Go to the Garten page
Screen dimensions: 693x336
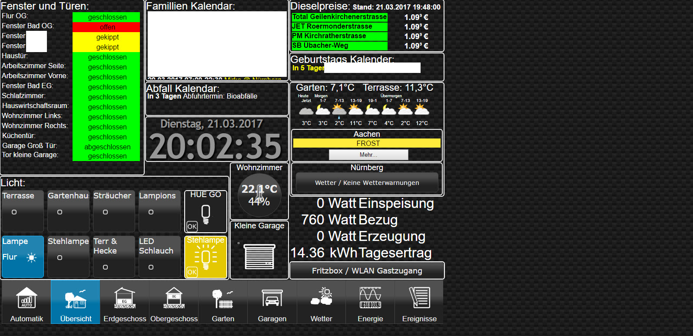(223, 302)
